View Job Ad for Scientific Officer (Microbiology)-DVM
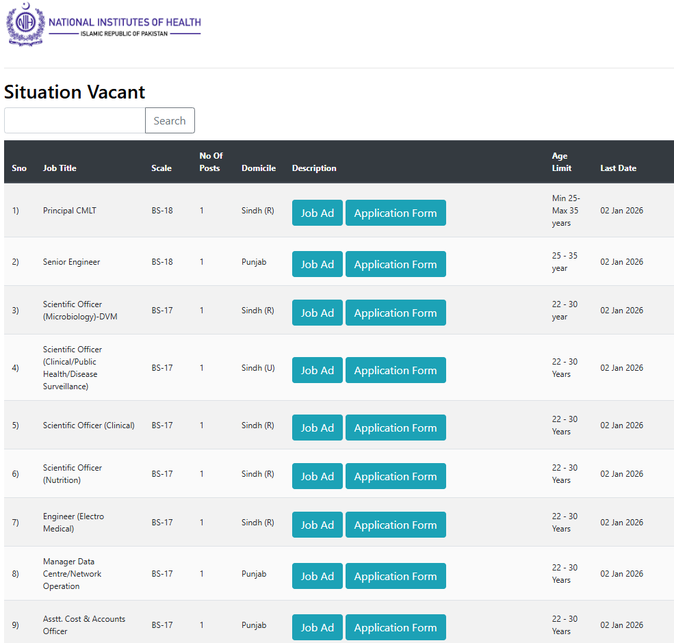Viewport: 674px width, 643px height. click(x=317, y=313)
